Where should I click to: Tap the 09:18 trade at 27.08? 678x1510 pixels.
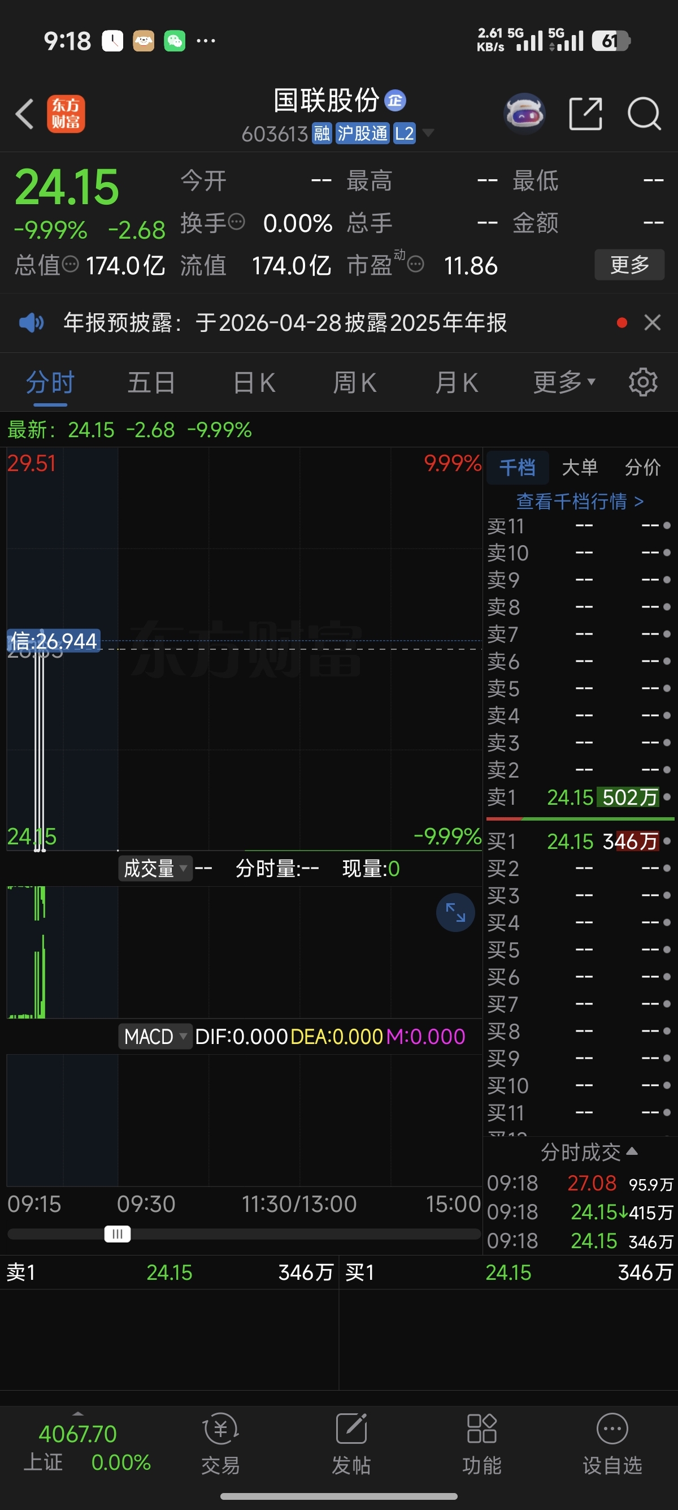580,1183
